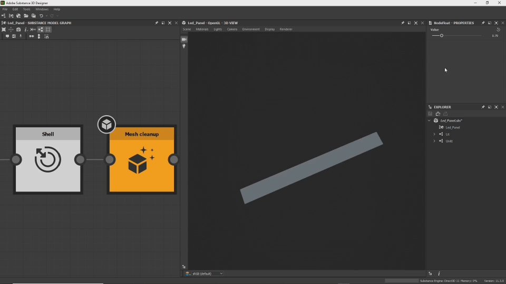Viewport: 506px width, 284px height.
Task: Open the Materials menu in 3D View
Action: tap(202, 29)
